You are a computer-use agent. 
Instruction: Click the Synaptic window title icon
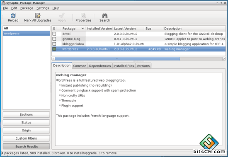(x=3, y=3)
